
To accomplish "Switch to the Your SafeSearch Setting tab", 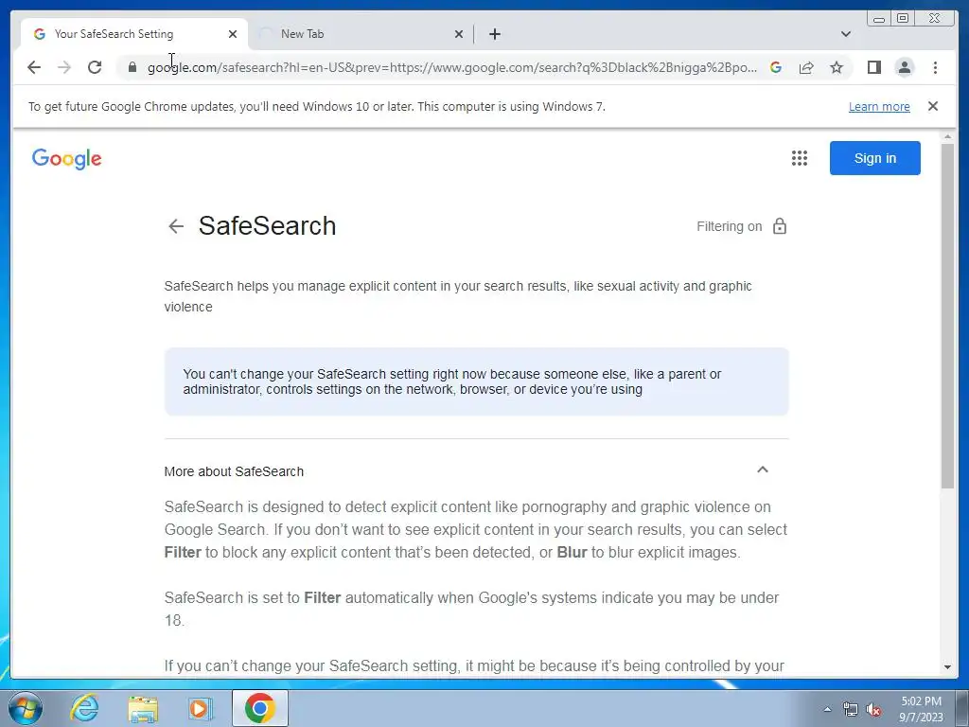I will (x=134, y=34).
